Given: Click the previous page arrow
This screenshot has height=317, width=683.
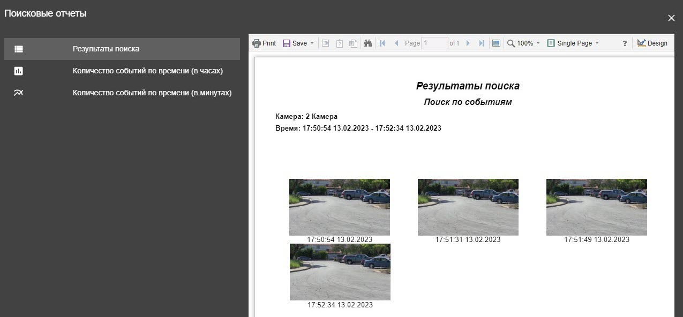Looking at the screenshot, I should coord(396,43).
